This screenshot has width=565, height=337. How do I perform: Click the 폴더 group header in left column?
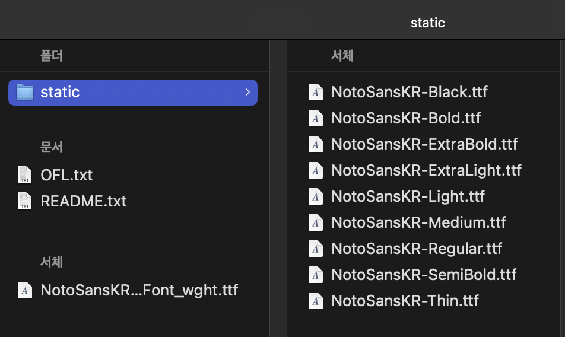(51, 56)
